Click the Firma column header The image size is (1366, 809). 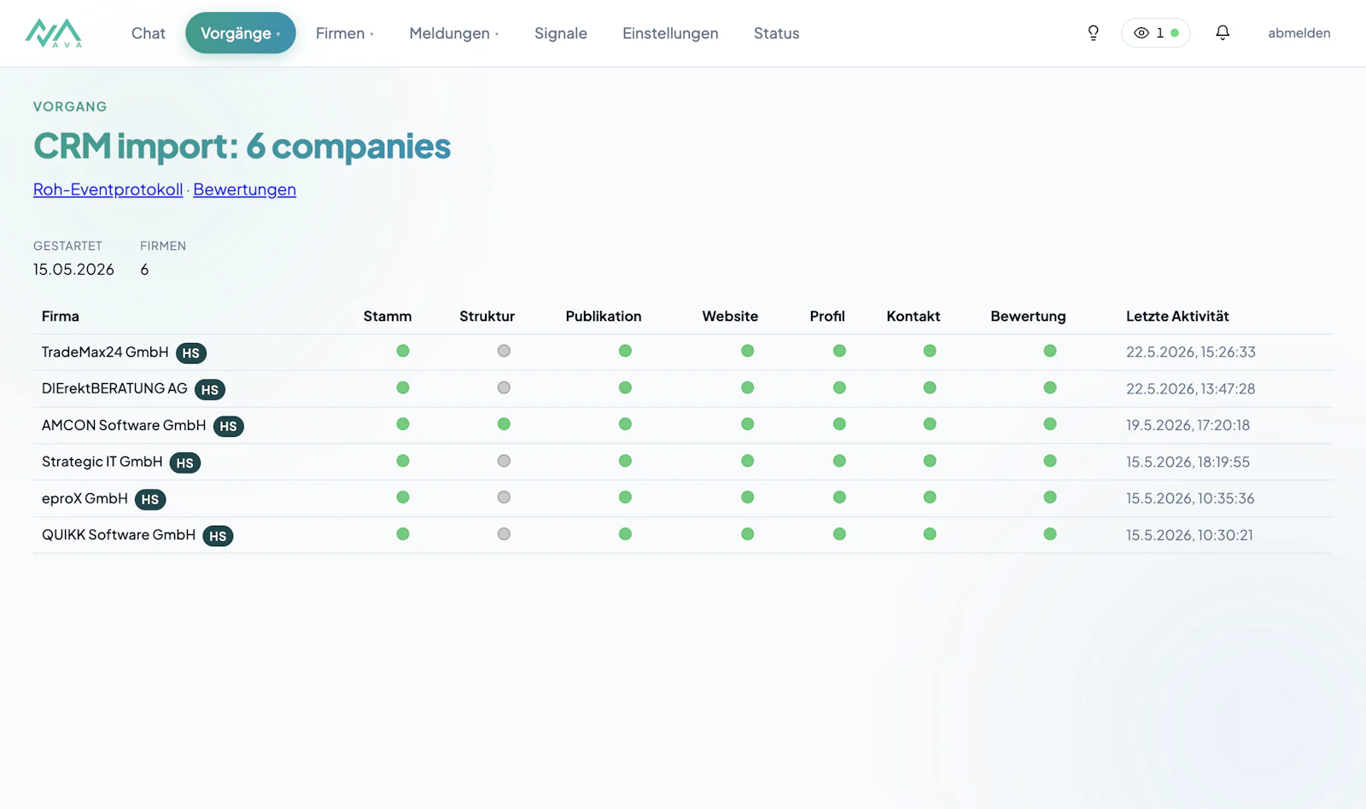[x=61, y=316]
